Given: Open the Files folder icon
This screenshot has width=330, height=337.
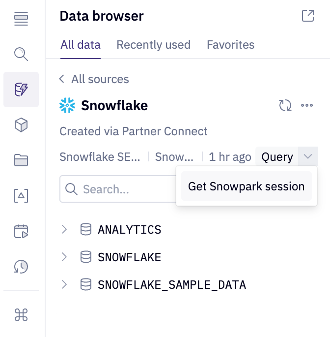Looking at the screenshot, I should click(x=21, y=160).
